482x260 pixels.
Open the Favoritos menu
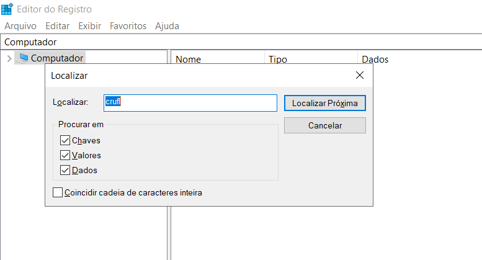click(x=128, y=26)
